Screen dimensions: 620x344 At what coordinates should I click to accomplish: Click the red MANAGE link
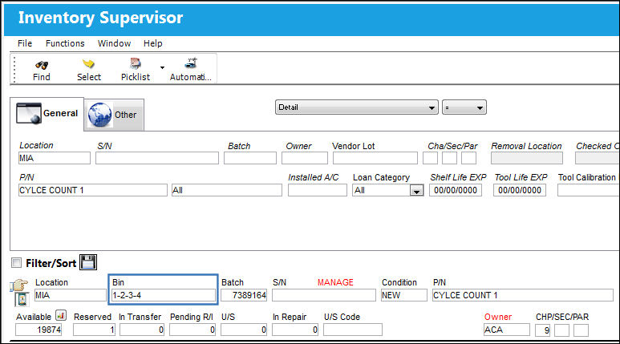point(335,282)
